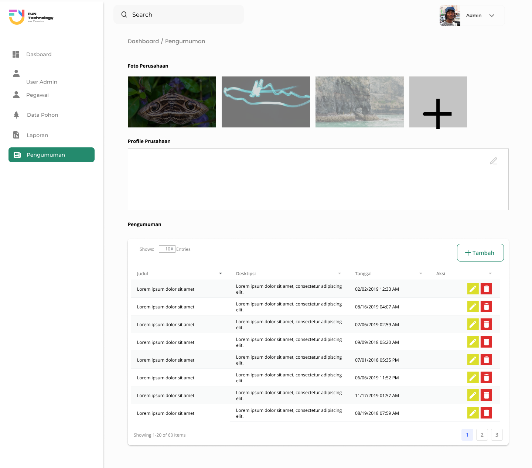Edit the announcement dated 02/02/2019 12:33 AM
Screen dimensions: 532x468
click(x=473, y=289)
